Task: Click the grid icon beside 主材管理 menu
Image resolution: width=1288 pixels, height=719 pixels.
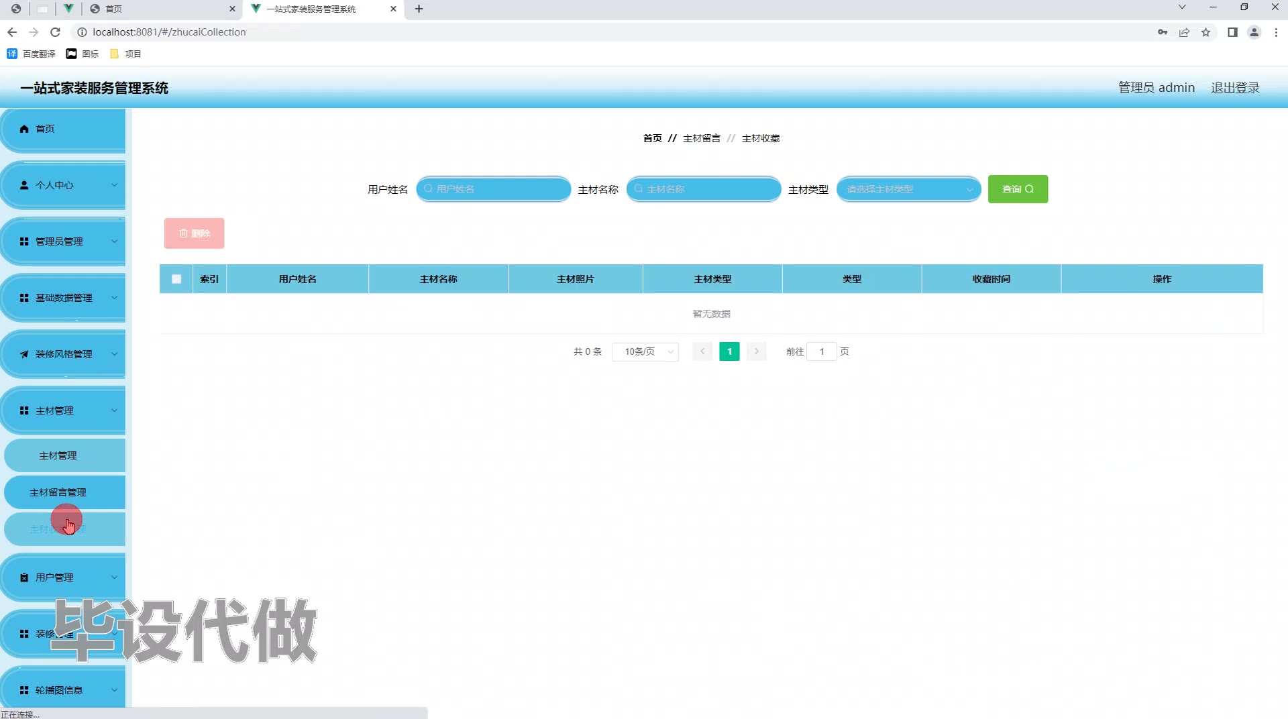Action: tap(24, 410)
